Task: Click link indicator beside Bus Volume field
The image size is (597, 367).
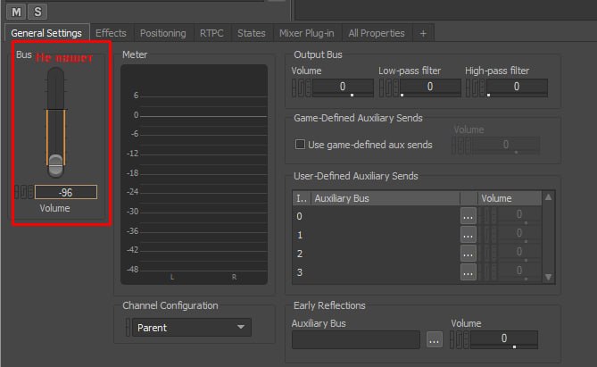Action: 24,192
